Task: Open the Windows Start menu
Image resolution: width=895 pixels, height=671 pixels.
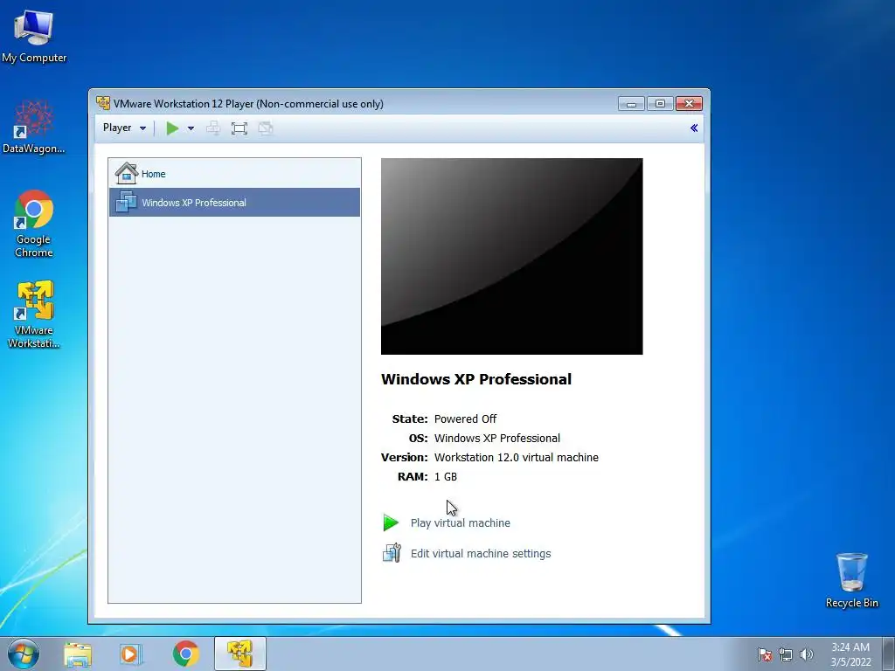Action: click(x=24, y=654)
